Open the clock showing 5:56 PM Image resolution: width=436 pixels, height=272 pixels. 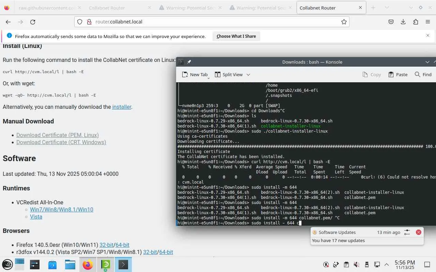point(405,265)
